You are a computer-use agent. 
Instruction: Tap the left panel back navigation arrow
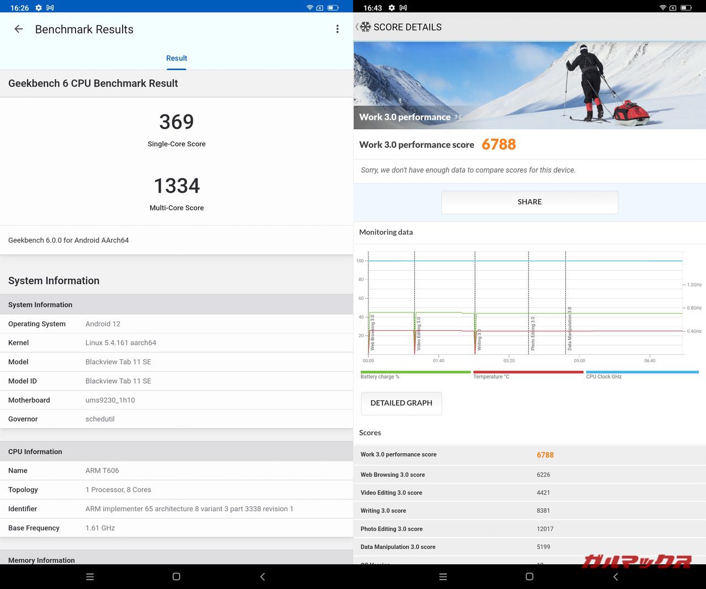(263, 576)
